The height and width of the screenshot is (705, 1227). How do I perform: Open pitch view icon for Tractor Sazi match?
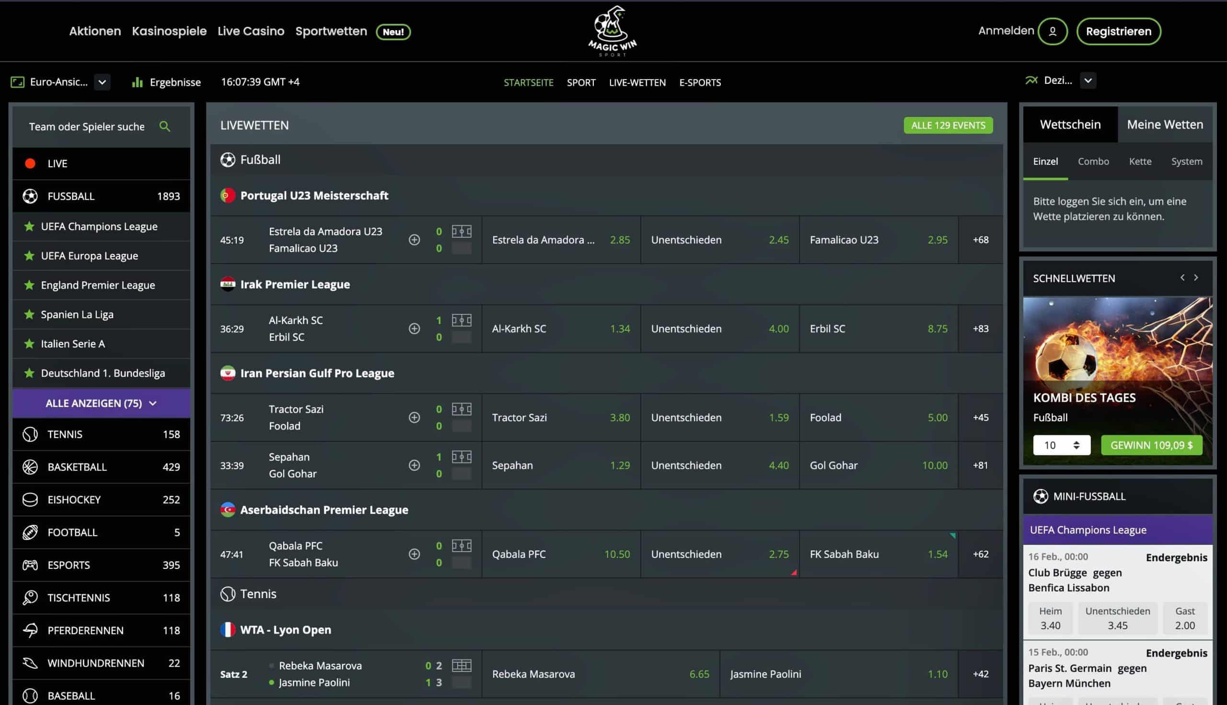(462, 409)
